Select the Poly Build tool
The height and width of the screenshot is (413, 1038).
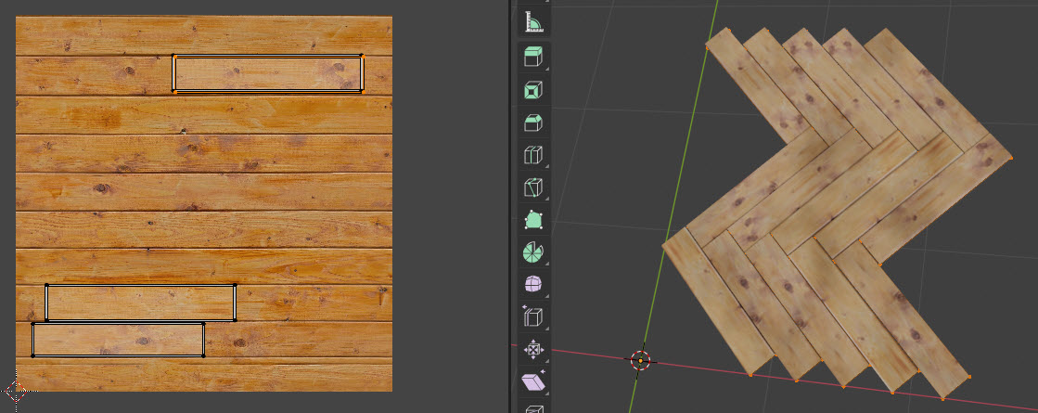(533, 219)
